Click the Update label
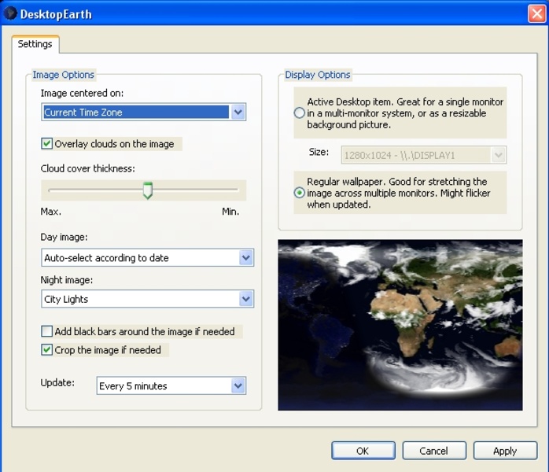 (57, 382)
